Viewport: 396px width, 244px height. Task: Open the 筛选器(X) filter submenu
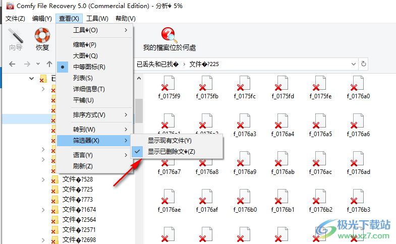pos(95,141)
